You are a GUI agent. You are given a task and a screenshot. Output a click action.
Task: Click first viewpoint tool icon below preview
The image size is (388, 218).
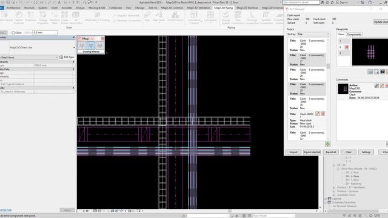[x=370, y=71]
